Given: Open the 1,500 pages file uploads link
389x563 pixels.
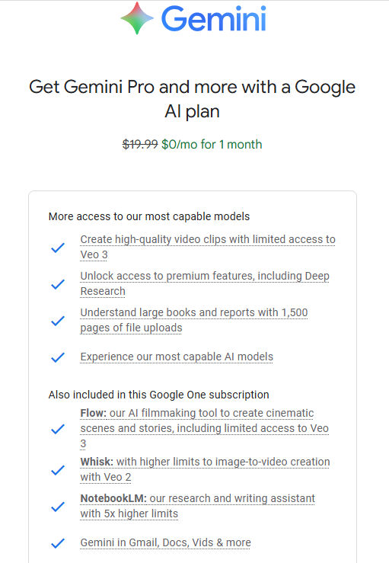Looking at the screenshot, I should (x=194, y=320).
